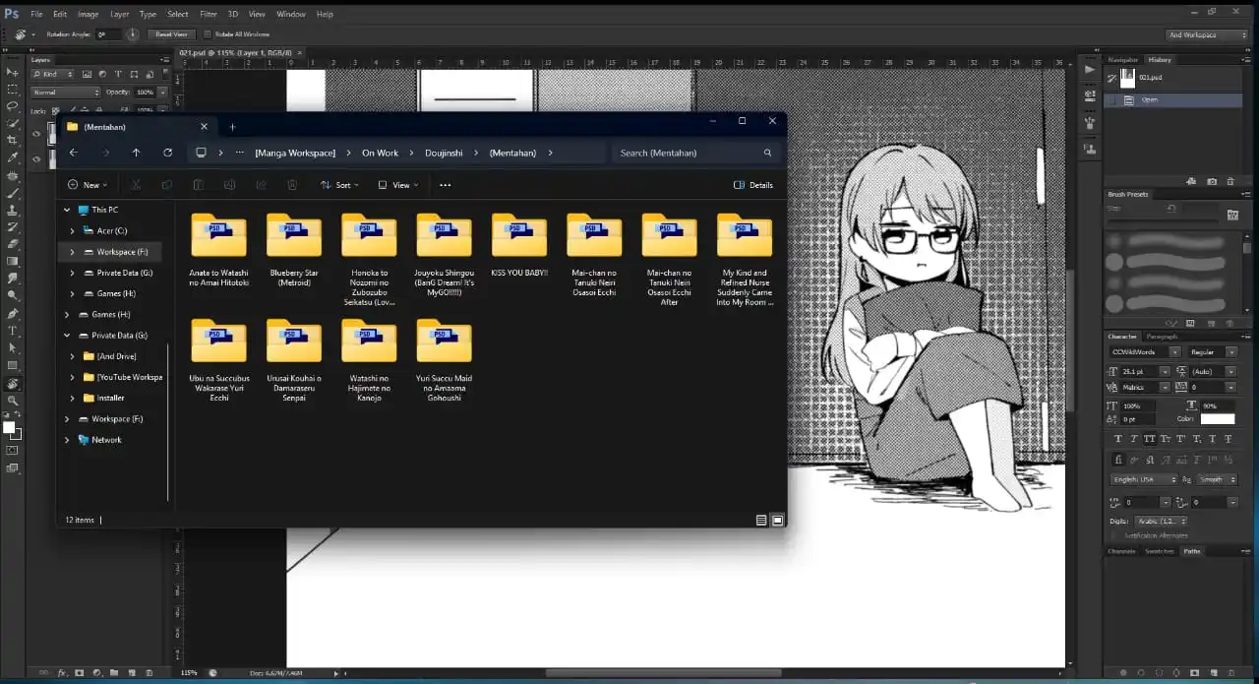Switch Explorer to large icons view layout
1259x684 pixels.
click(x=778, y=520)
